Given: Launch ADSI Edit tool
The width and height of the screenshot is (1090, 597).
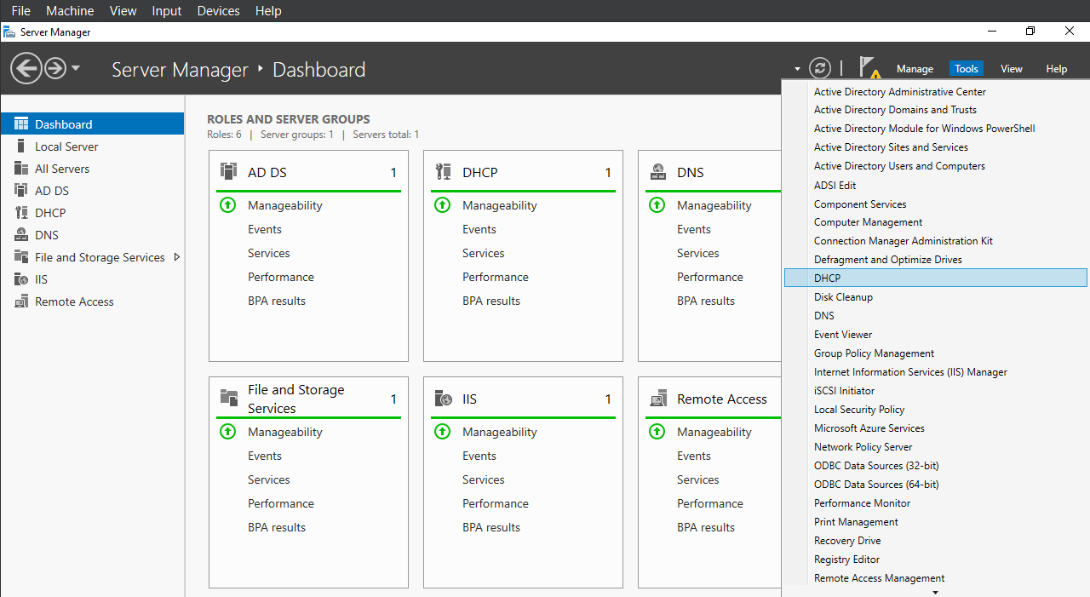Looking at the screenshot, I should coord(835,185).
